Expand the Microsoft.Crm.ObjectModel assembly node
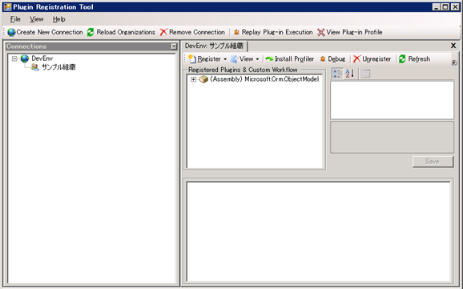 pos(193,79)
